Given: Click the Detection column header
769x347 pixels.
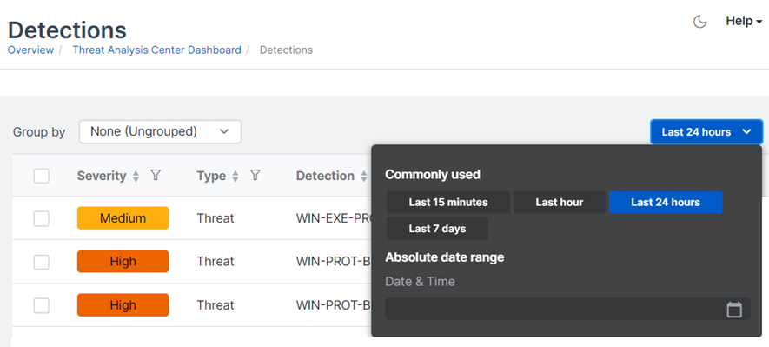Looking at the screenshot, I should [325, 176].
